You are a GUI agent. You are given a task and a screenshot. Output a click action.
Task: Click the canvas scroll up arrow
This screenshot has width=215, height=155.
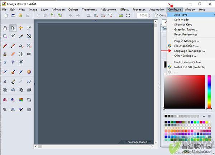[156, 22]
